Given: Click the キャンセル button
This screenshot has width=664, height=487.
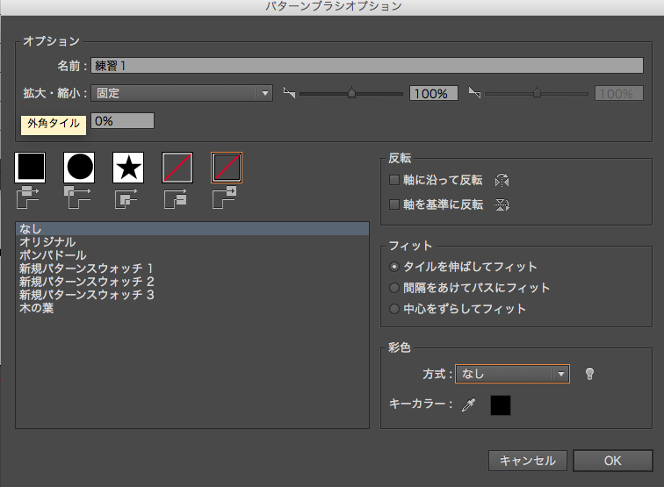Looking at the screenshot, I should click(528, 461).
